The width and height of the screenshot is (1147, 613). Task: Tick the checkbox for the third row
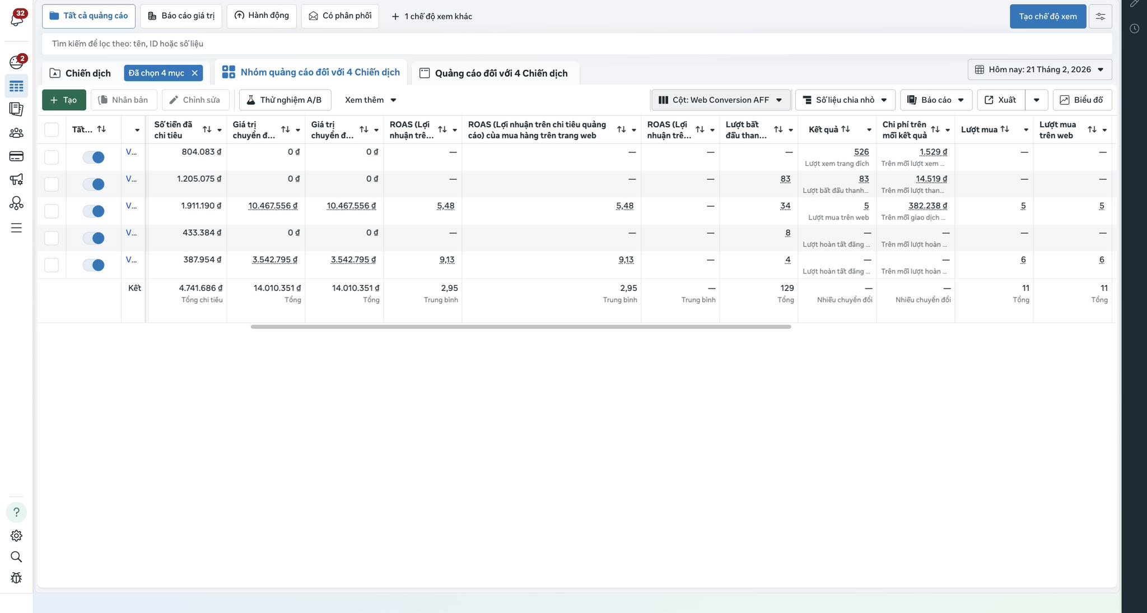click(x=52, y=211)
